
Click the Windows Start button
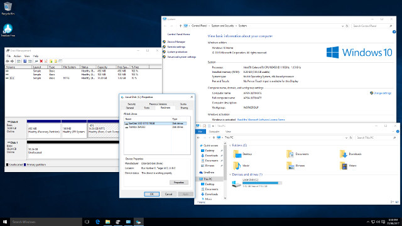coord(5,222)
